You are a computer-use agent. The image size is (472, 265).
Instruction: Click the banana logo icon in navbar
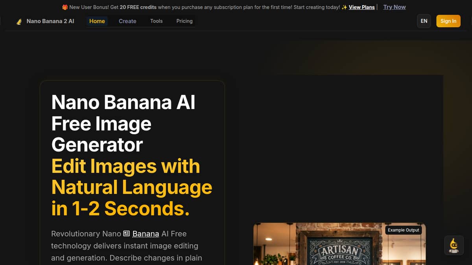[x=18, y=22]
